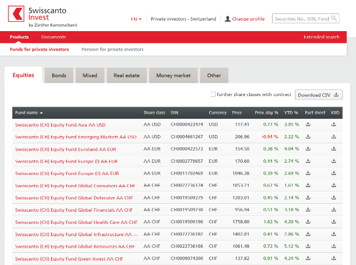
Task: Open the Products menu
Action: (19, 37)
